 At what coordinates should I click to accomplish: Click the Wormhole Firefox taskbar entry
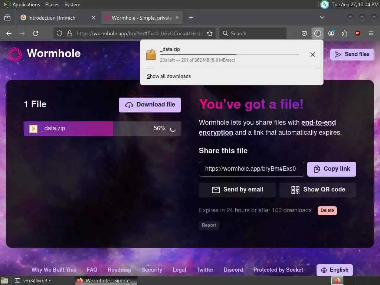[x=106, y=281]
